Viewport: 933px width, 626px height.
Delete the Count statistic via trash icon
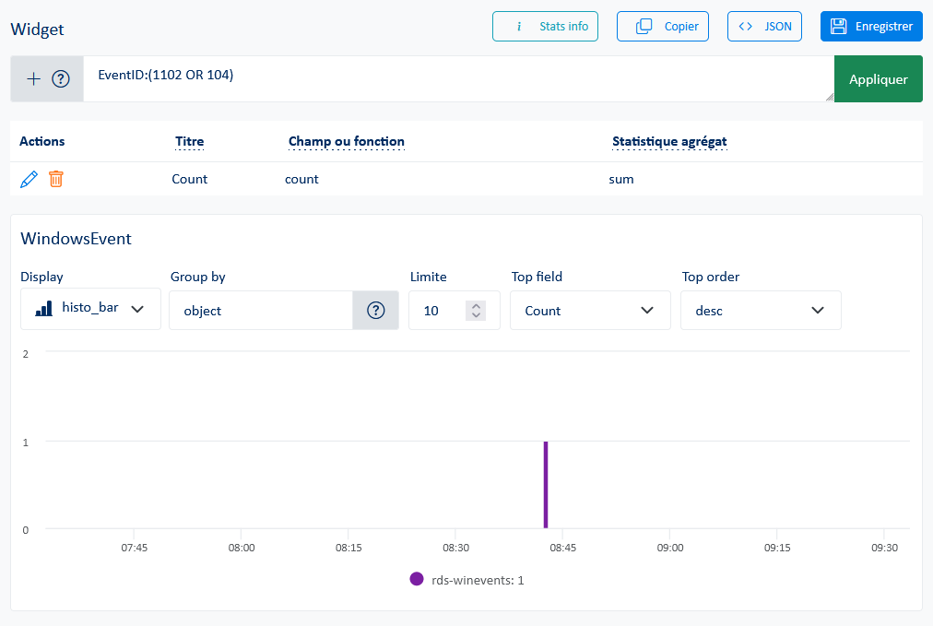click(x=55, y=179)
